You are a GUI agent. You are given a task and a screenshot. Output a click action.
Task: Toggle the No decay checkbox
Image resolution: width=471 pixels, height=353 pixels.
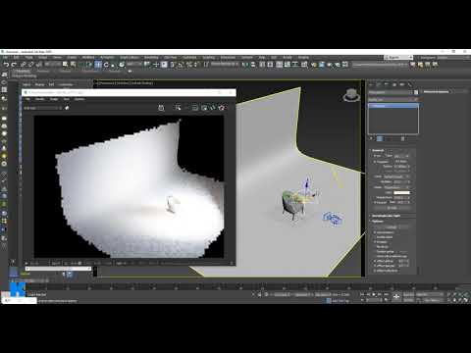(375, 247)
